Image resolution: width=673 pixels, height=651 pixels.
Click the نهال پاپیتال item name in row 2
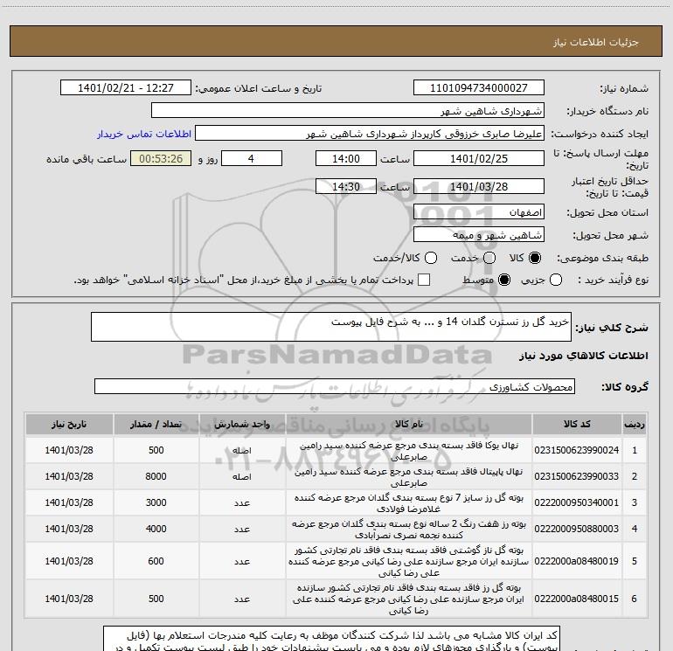point(409,477)
